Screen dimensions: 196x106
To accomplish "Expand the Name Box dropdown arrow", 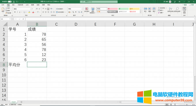I will pyautogui.click(x=10, y=19).
